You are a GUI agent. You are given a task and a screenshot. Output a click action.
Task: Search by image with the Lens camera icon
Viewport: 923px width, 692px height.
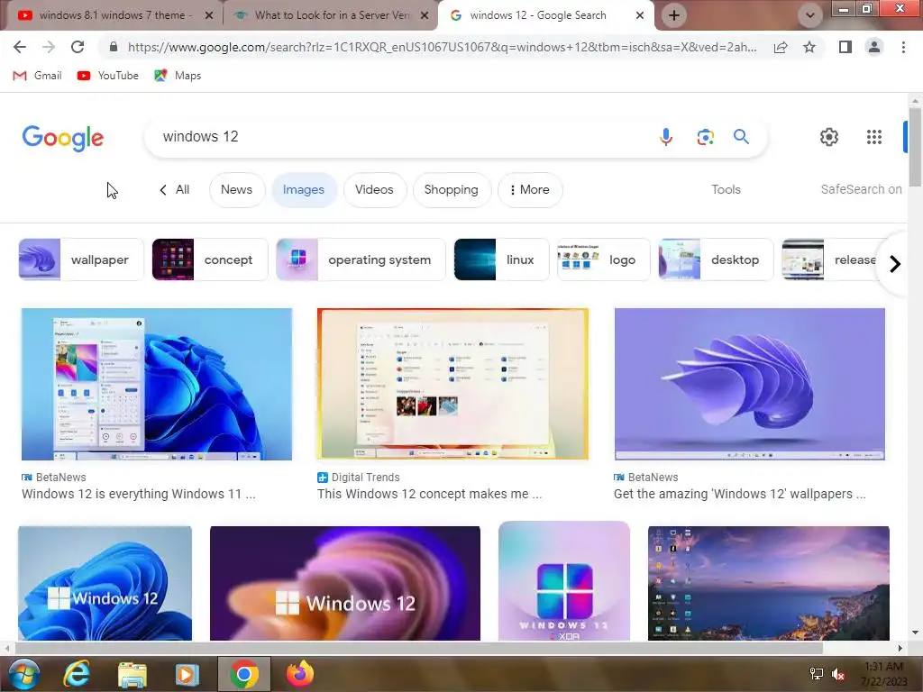(705, 137)
